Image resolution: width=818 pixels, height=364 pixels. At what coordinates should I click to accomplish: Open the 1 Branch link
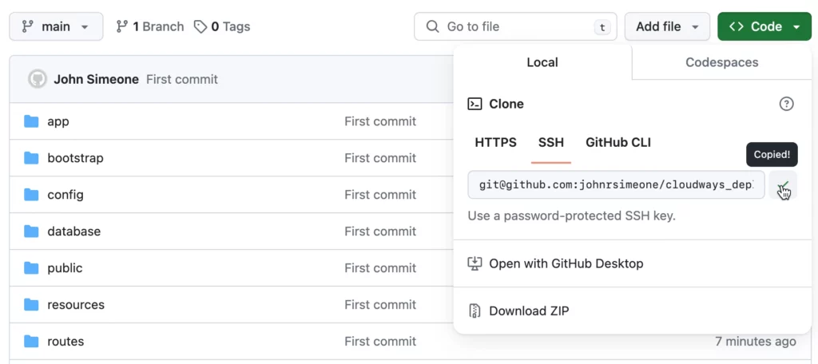click(149, 26)
